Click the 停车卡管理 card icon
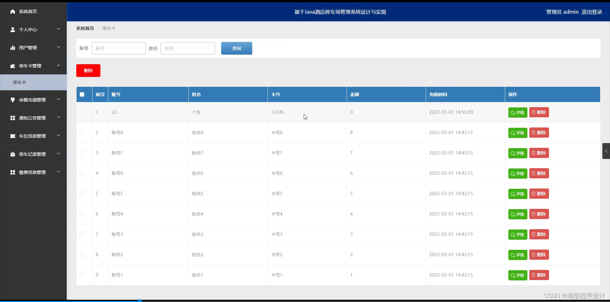Image resolution: width=610 pixels, height=302 pixels. tap(13, 66)
